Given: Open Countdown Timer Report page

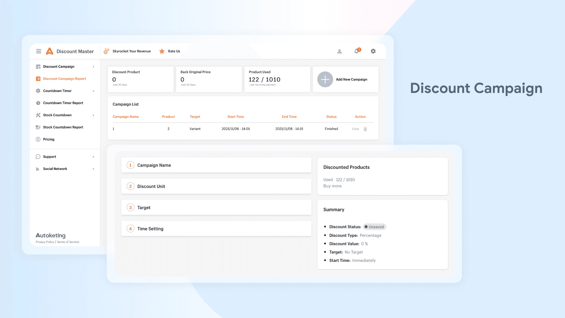Looking at the screenshot, I should (x=63, y=103).
